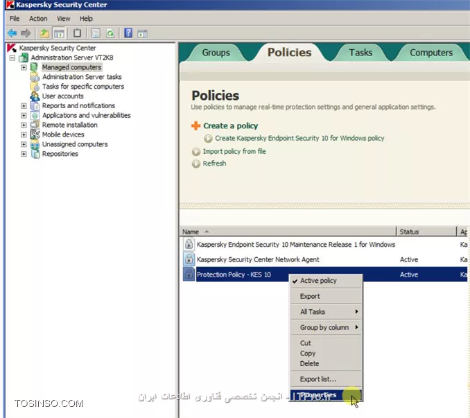Expand the Mobile devices node

point(24,134)
